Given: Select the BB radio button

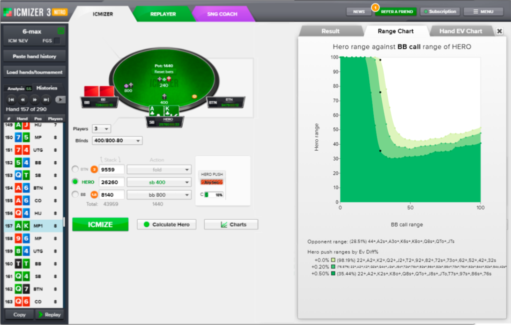Looking at the screenshot, I should pyautogui.click(x=75, y=195).
